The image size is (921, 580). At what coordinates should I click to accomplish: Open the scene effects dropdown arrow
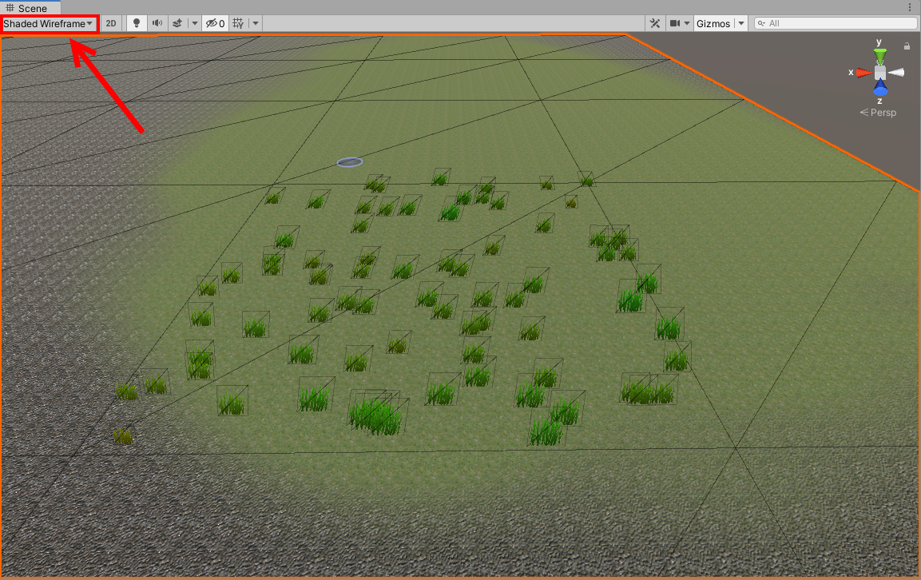(x=195, y=23)
